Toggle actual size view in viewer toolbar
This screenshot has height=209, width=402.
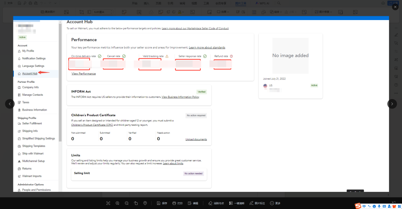click(108, 203)
